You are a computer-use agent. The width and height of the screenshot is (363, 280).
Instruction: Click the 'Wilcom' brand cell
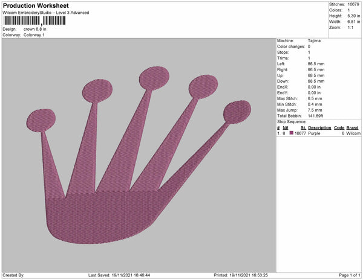(353, 133)
